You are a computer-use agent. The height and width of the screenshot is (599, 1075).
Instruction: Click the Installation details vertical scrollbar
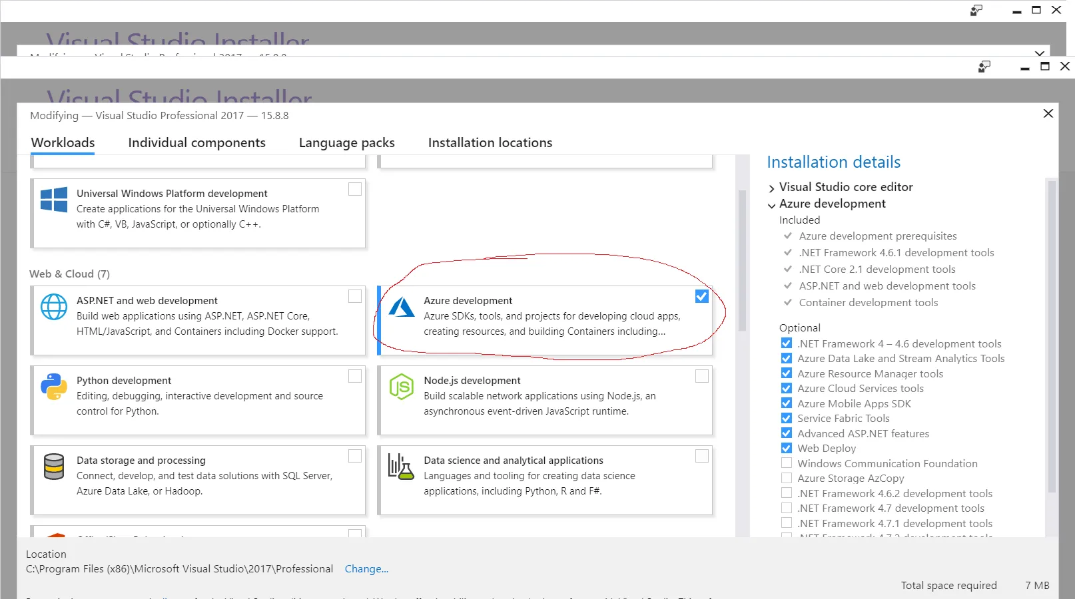pos(1052,337)
